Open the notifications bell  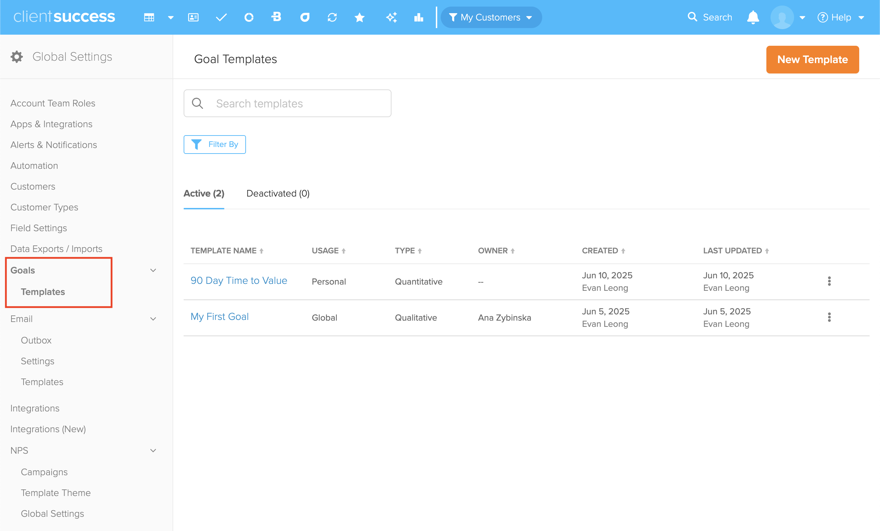tap(753, 17)
